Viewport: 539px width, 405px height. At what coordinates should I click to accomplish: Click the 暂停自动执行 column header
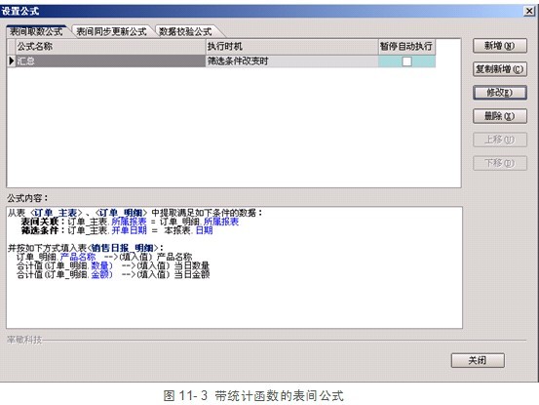(x=406, y=47)
